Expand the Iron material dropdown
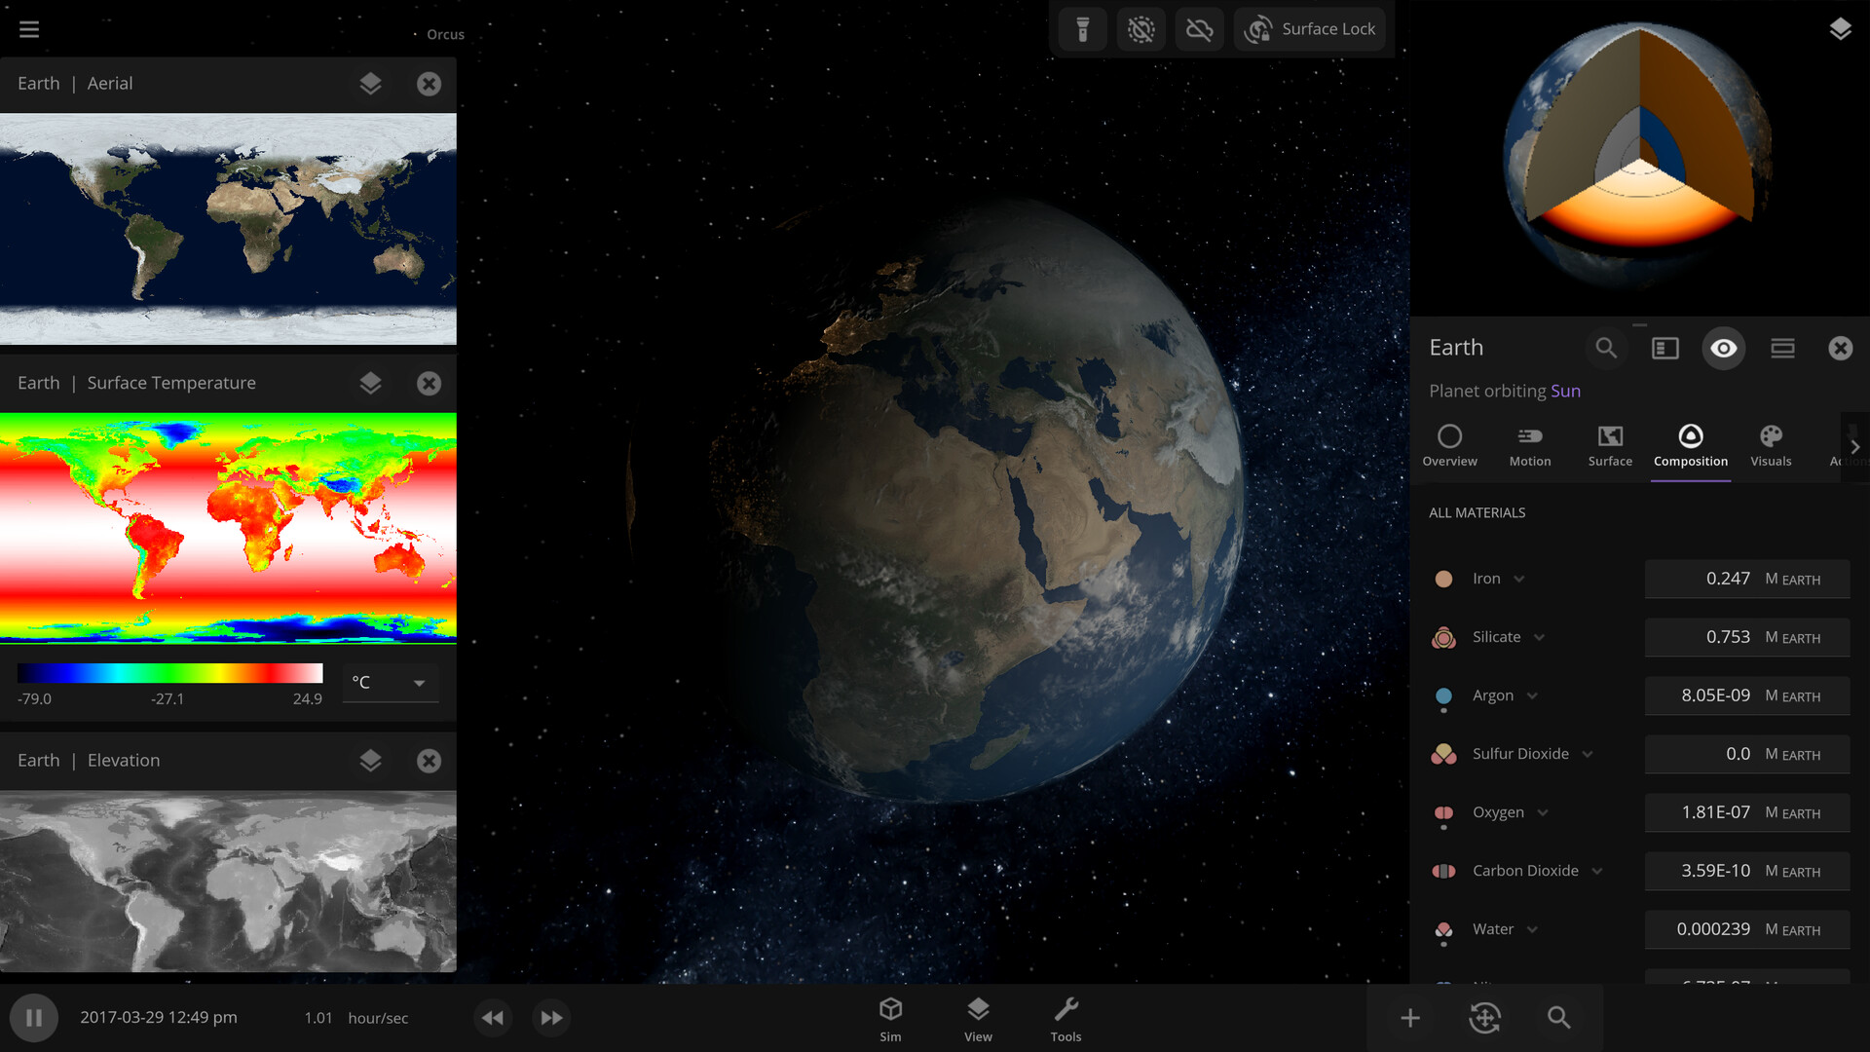Image resolution: width=1870 pixels, height=1052 pixels. 1520,578
